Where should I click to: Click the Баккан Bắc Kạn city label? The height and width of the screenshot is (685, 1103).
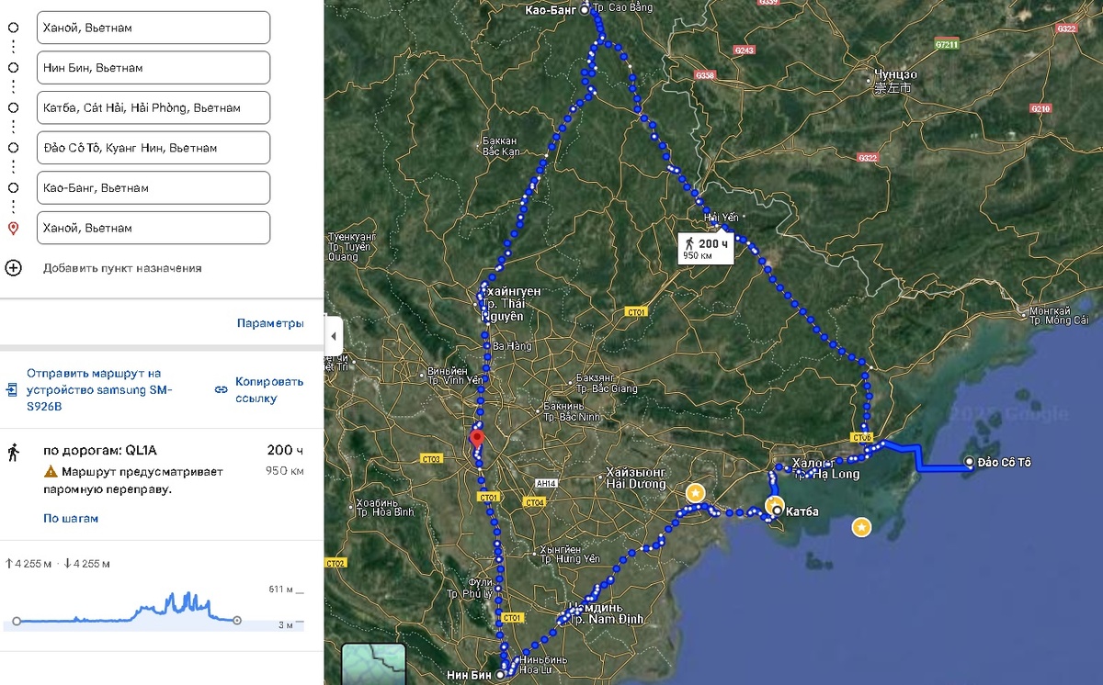pos(500,146)
